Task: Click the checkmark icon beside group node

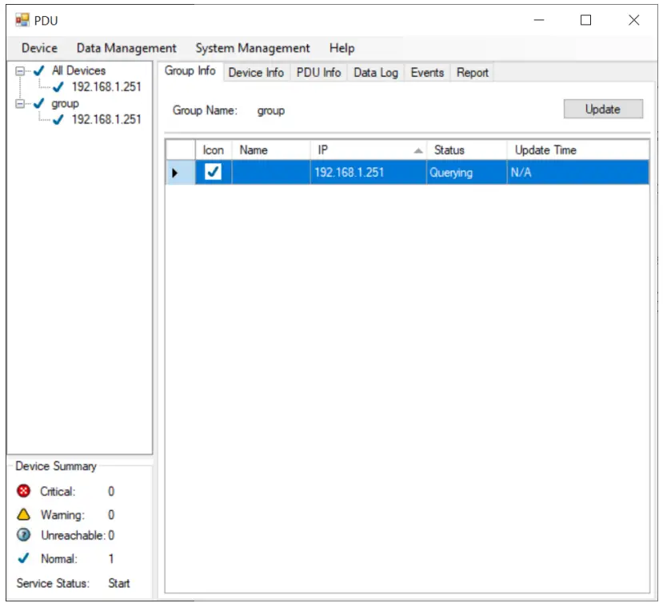Action: pyautogui.click(x=39, y=103)
